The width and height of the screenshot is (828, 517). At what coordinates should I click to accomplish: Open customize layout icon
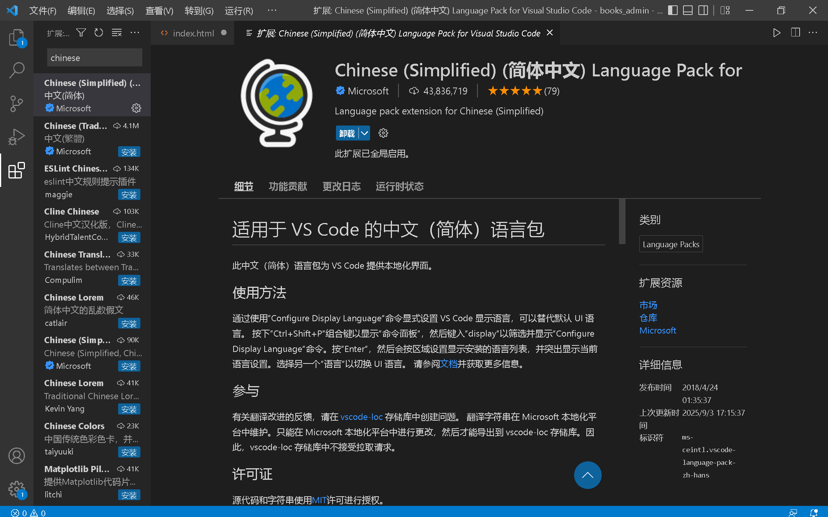tap(725, 10)
